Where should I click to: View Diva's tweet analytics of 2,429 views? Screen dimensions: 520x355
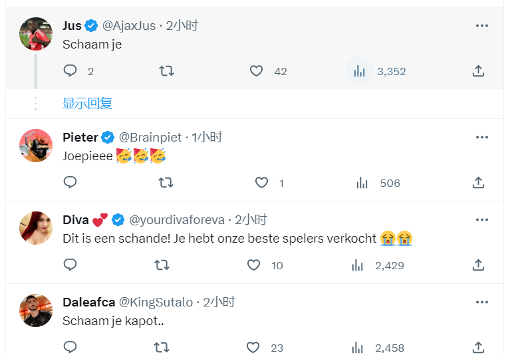click(358, 265)
